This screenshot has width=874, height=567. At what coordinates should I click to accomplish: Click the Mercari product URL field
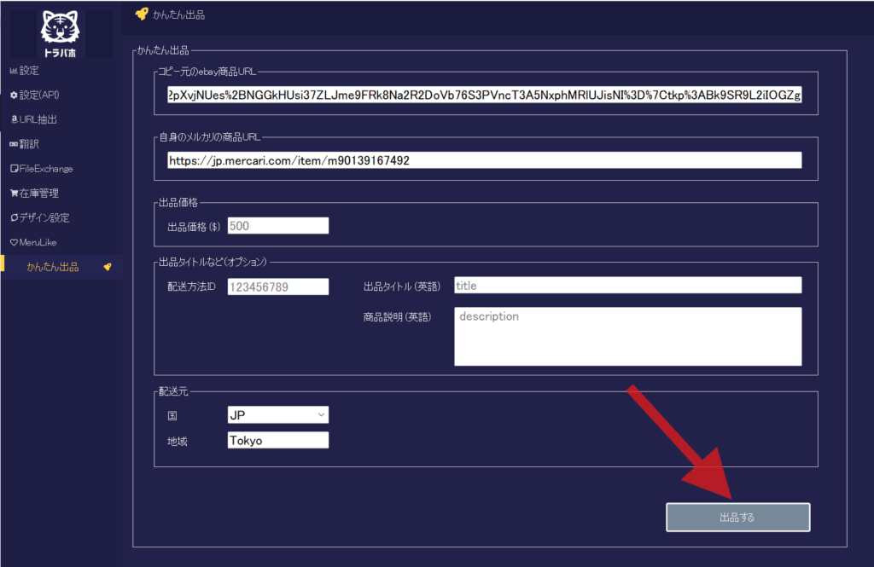tap(485, 160)
